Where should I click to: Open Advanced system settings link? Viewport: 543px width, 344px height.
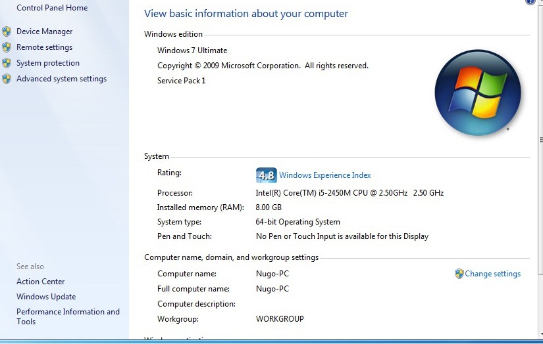coord(61,79)
